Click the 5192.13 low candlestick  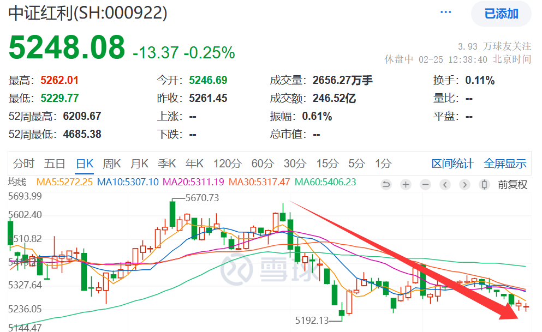click(342, 310)
